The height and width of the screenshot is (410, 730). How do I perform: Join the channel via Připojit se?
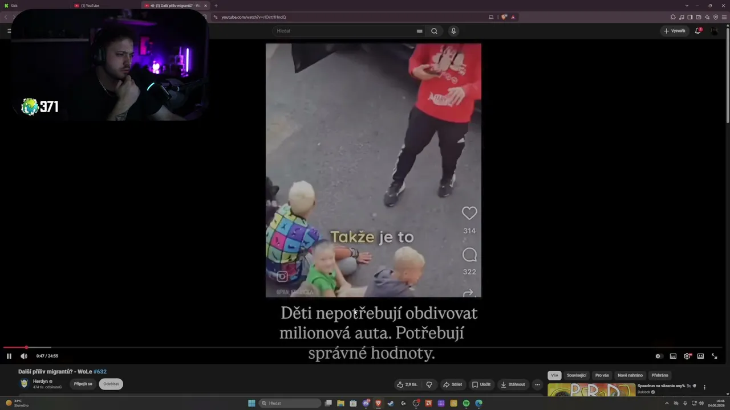(x=83, y=384)
